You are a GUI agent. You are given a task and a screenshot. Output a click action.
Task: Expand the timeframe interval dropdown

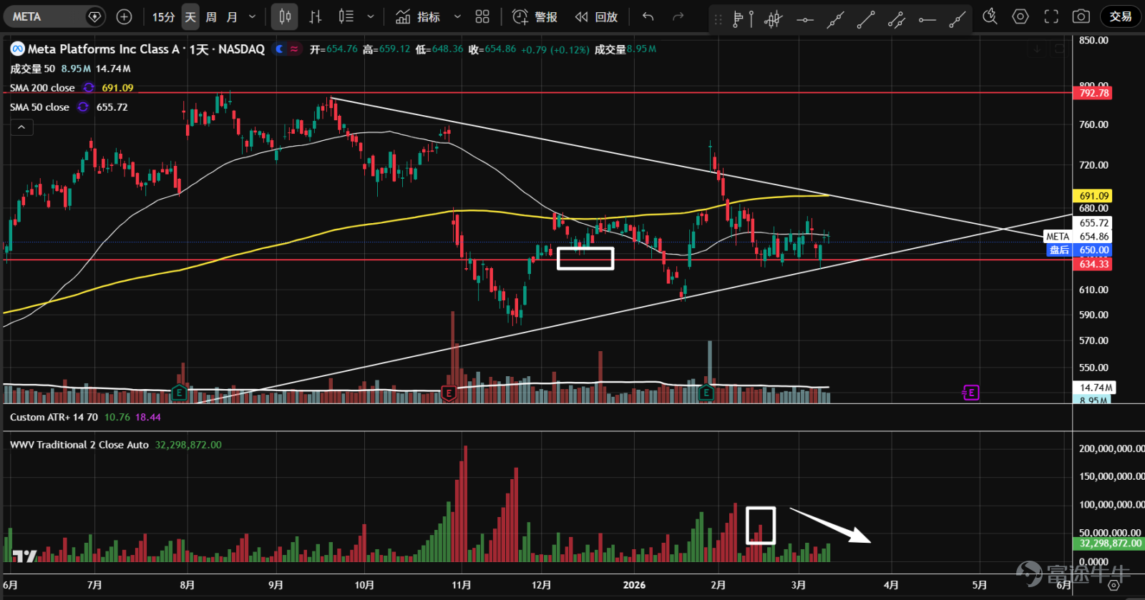pyautogui.click(x=252, y=16)
